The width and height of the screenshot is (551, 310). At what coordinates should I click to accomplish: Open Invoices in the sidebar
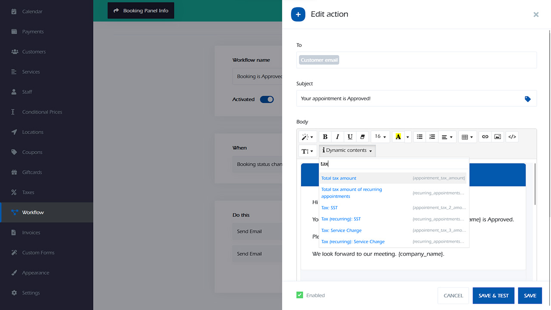point(31,232)
